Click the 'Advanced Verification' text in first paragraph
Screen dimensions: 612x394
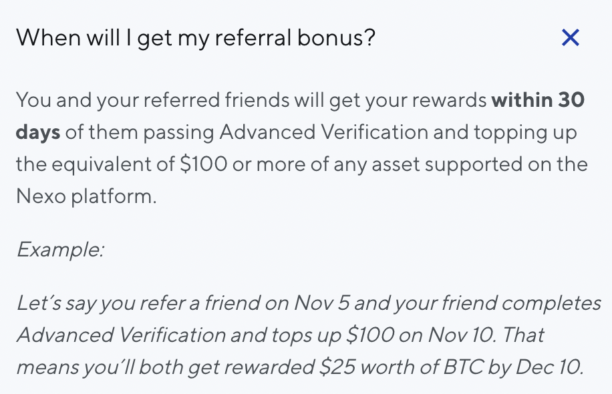coord(324,132)
